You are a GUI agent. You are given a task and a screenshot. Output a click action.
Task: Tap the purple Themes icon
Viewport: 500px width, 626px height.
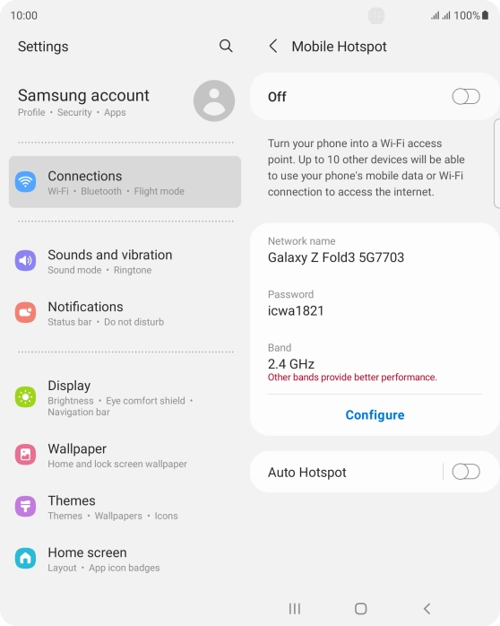pyautogui.click(x=25, y=507)
